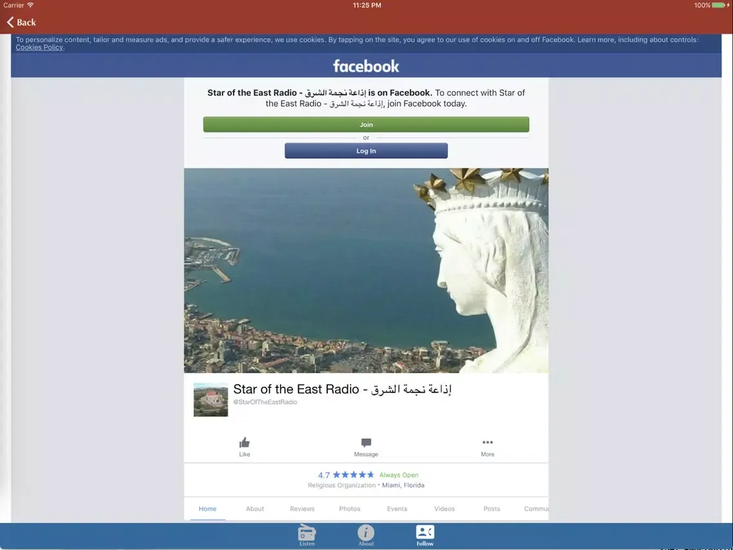Open the About info tab

click(366, 535)
